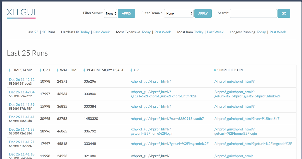Click wall time value 24371
The height and width of the screenshot is (159, 302).
(x=62, y=81)
